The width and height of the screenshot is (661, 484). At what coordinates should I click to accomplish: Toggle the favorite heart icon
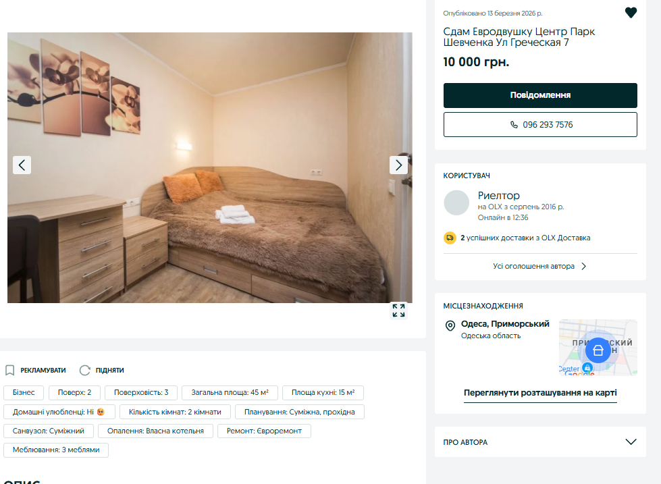pos(631,13)
